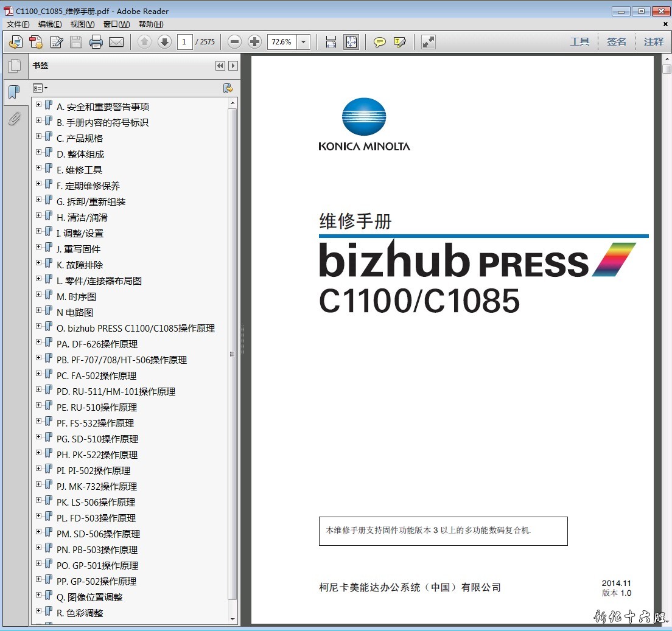
Task: Click the page number input field
Action: tap(185, 42)
